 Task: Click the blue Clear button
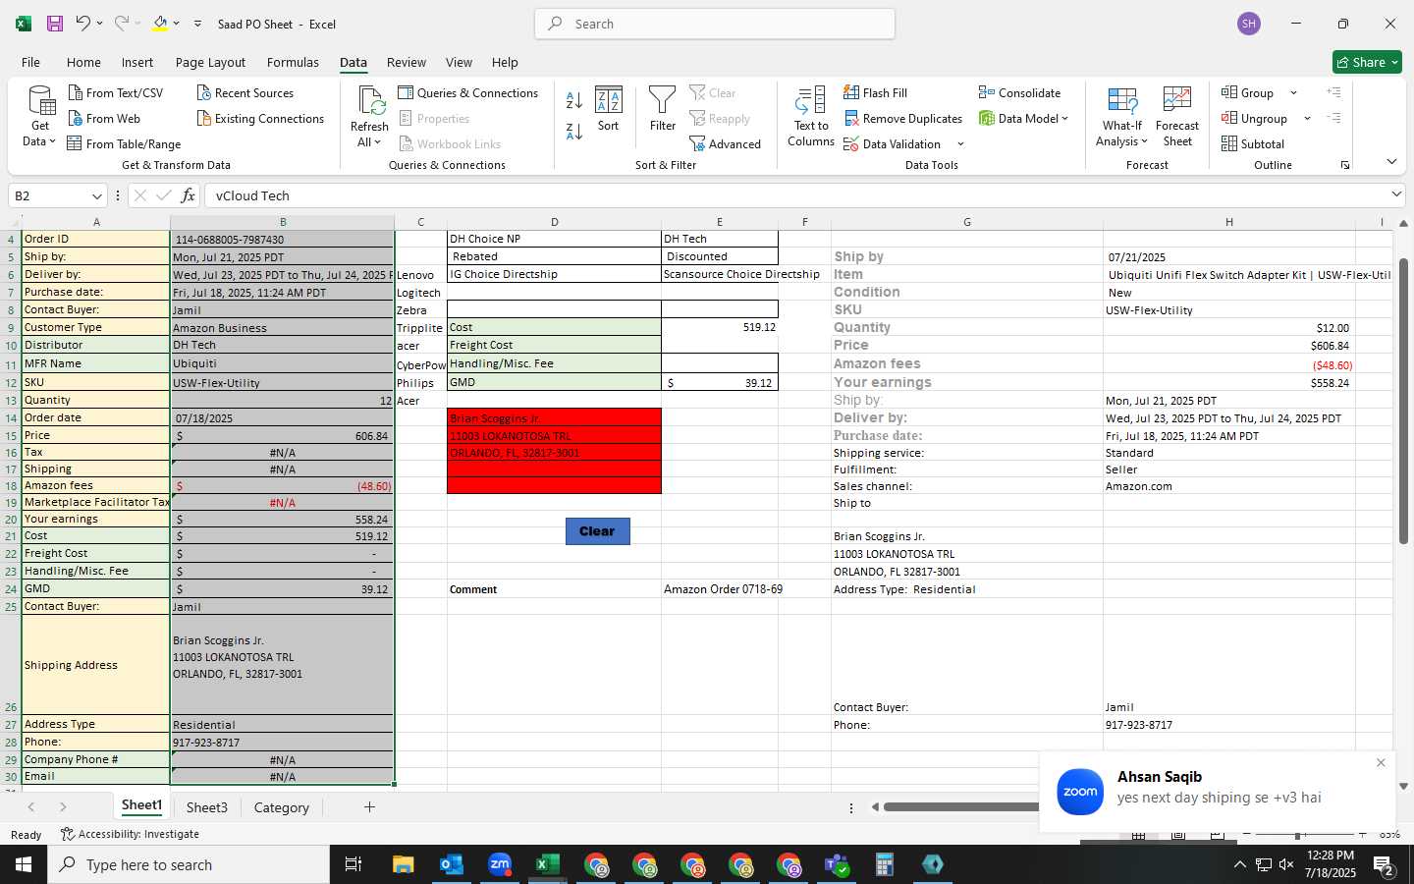point(597,530)
